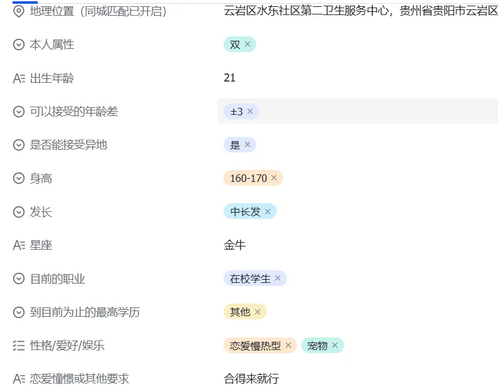This screenshot has width=498, height=392.
Task: Remove the 宠物 hobby tag
Action: point(335,346)
